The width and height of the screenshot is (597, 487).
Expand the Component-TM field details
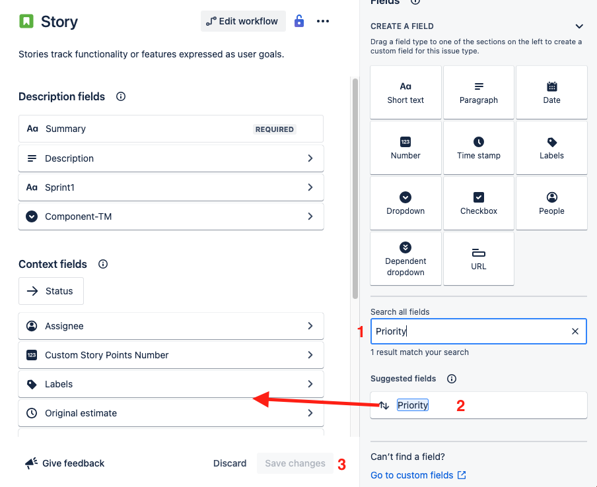tap(310, 216)
